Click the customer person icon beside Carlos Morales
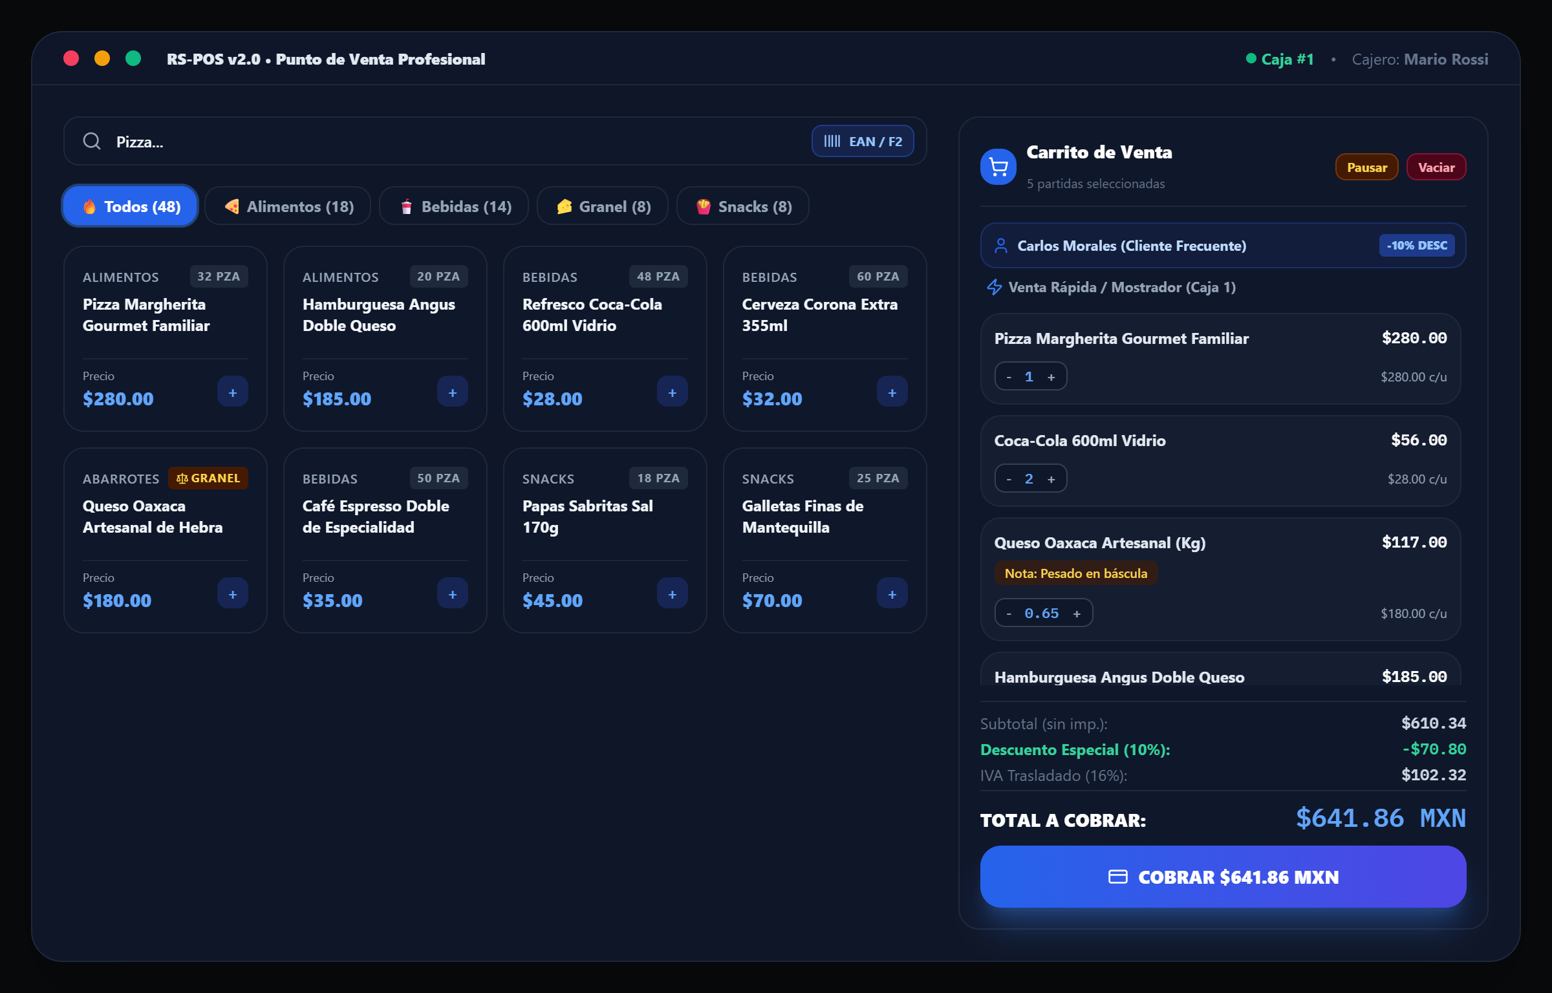Image resolution: width=1552 pixels, height=993 pixels. click(1001, 246)
